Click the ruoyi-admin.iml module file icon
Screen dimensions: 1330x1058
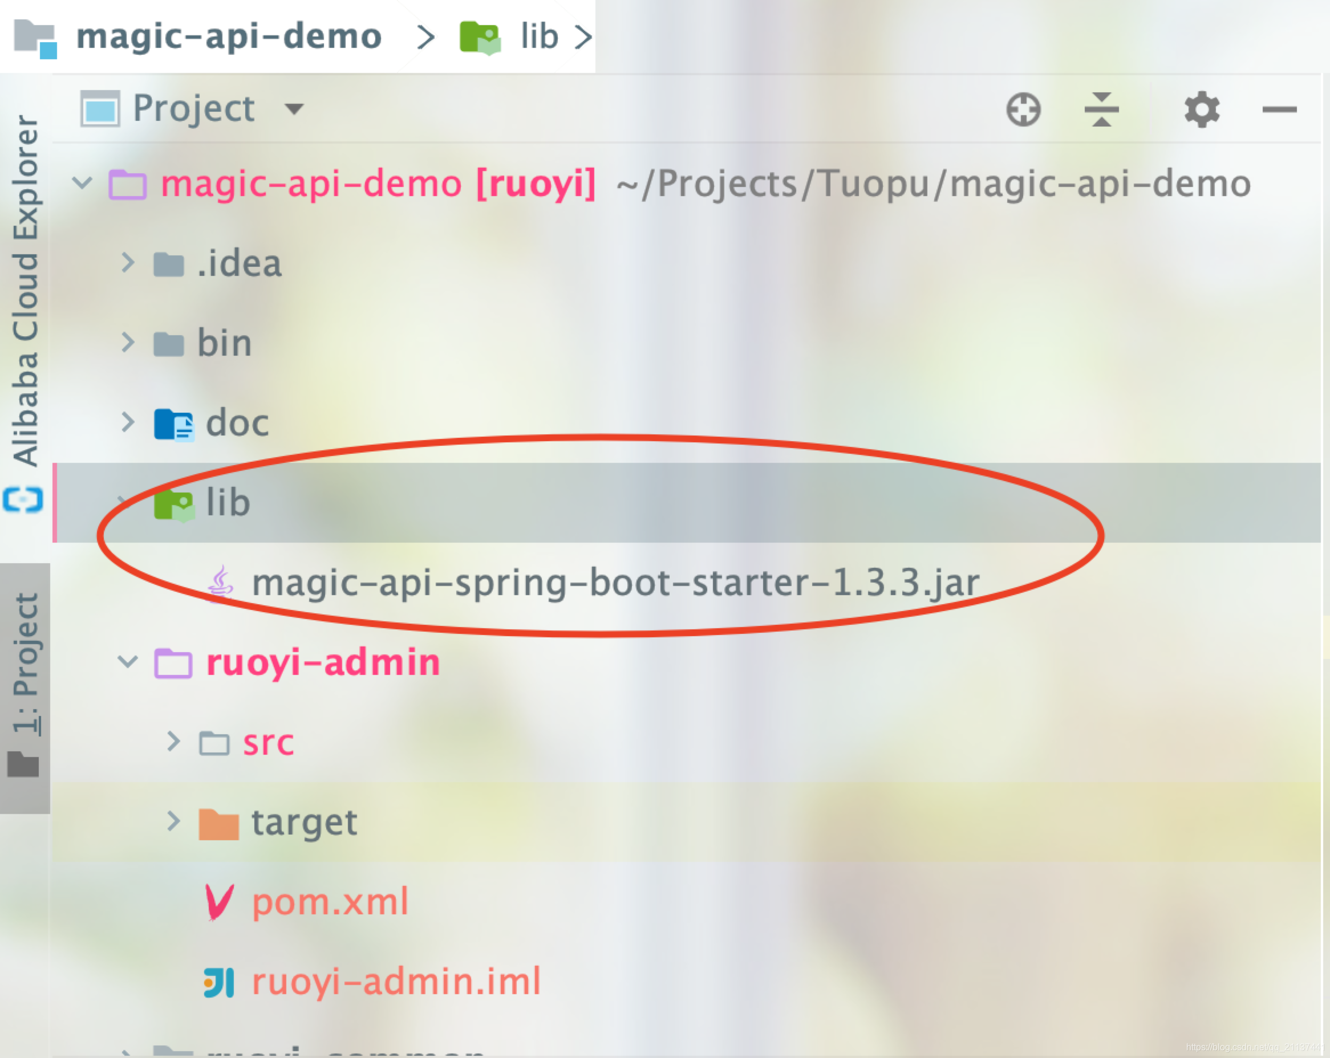(x=220, y=981)
